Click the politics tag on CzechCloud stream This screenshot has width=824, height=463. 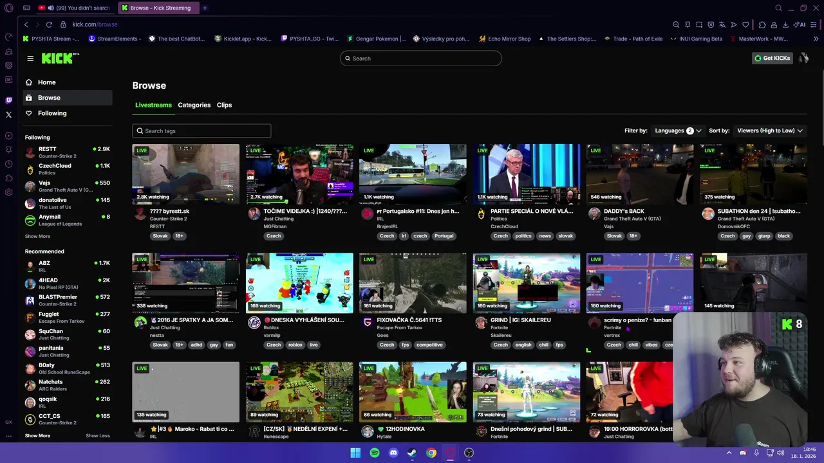(523, 236)
